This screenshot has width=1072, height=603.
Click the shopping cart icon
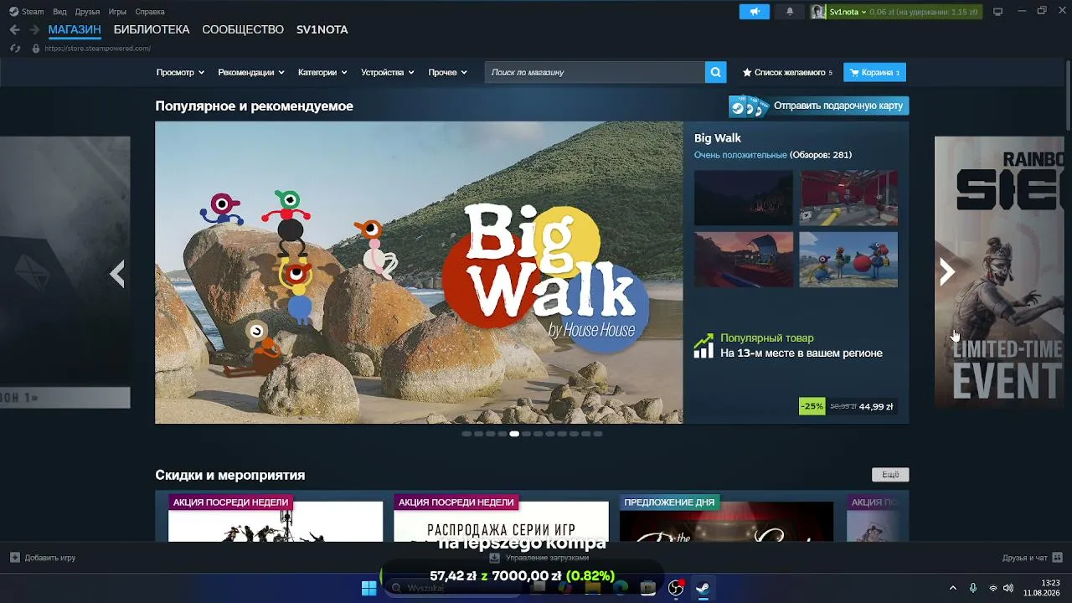point(854,73)
